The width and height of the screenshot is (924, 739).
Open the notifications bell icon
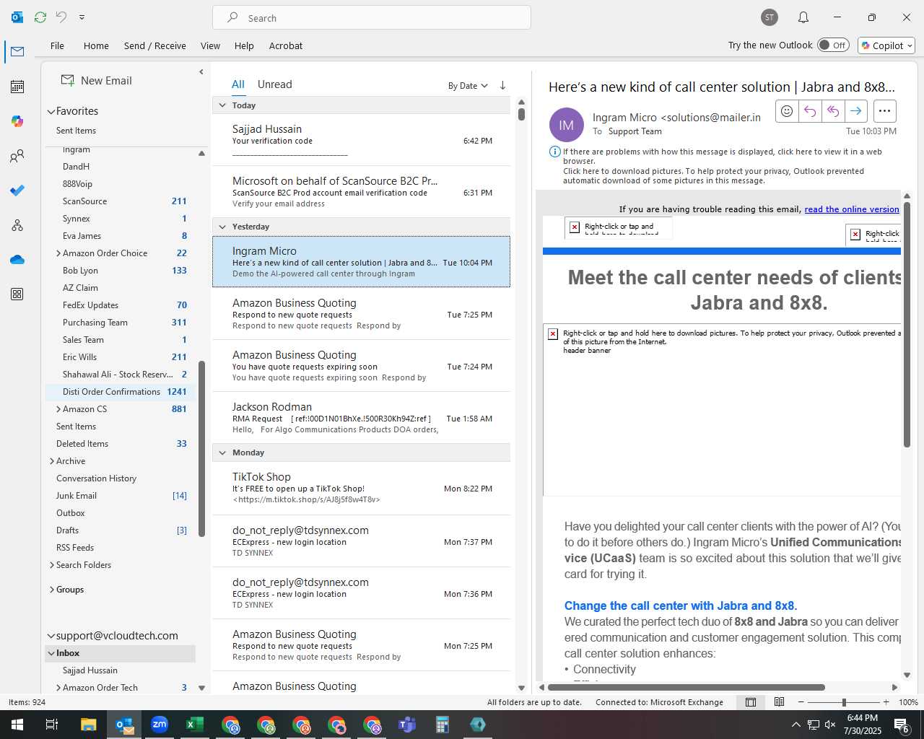click(x=803, y=17)
